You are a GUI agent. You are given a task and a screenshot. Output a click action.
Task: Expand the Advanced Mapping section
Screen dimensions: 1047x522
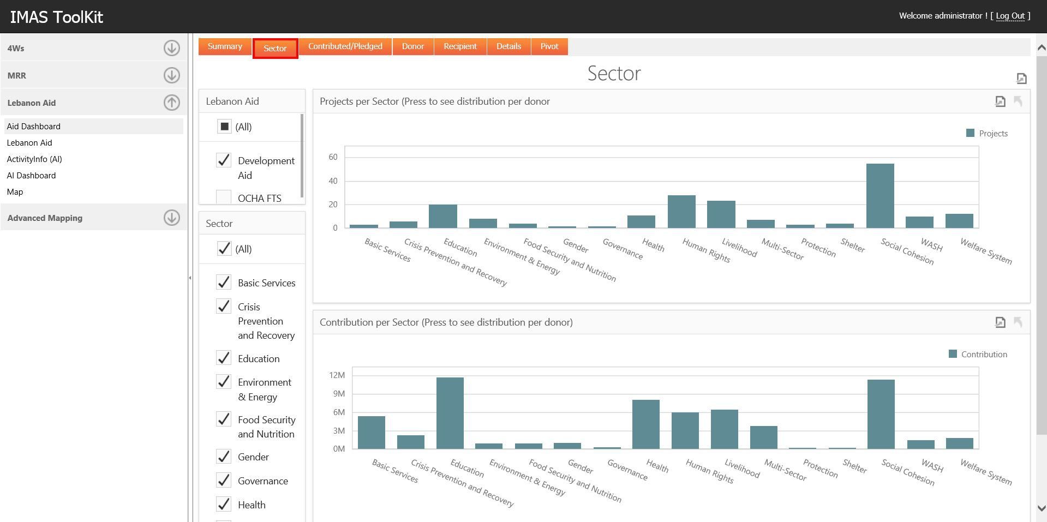(171, 217)
